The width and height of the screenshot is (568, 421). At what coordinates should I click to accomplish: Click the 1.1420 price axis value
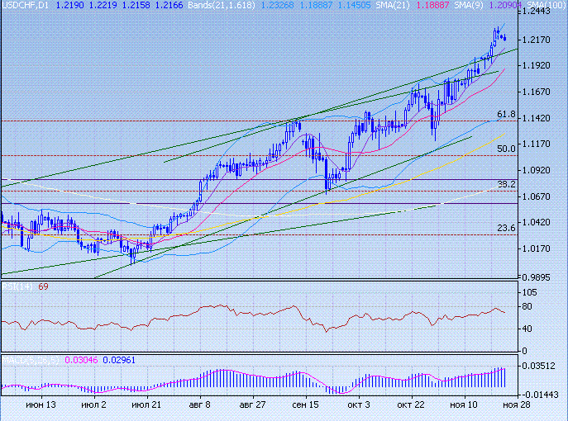point(538,118)
